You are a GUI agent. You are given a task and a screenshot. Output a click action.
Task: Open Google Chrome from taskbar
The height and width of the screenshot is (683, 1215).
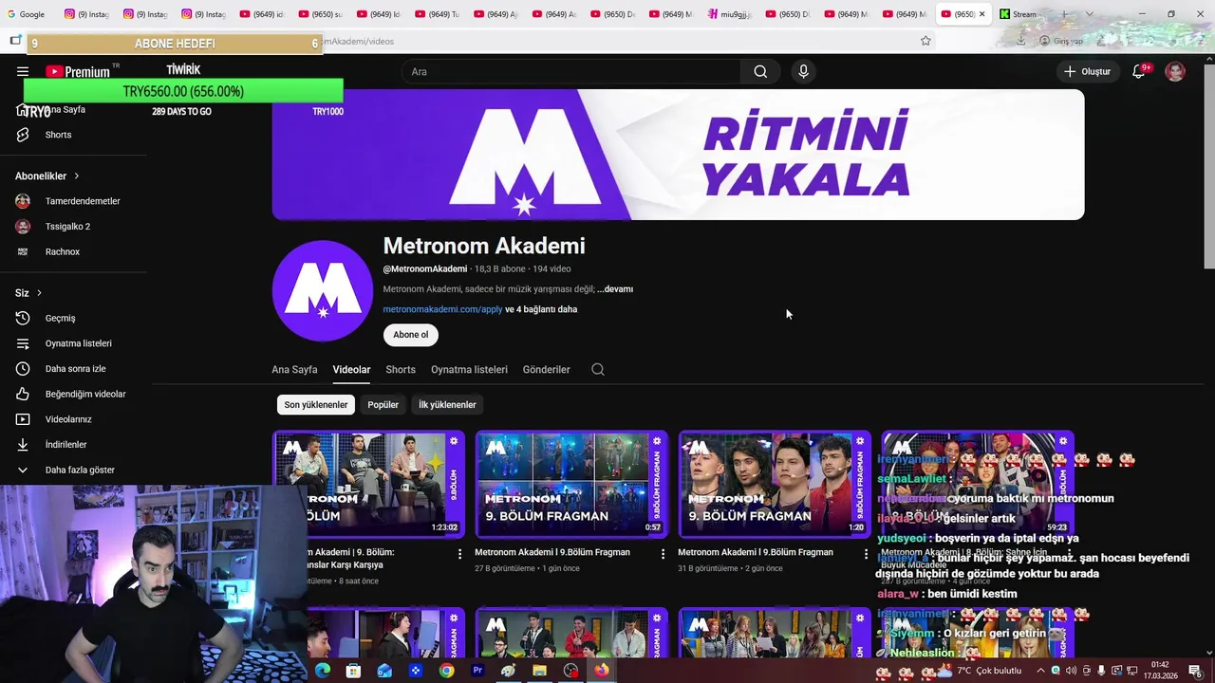click(x=446, y=671)
